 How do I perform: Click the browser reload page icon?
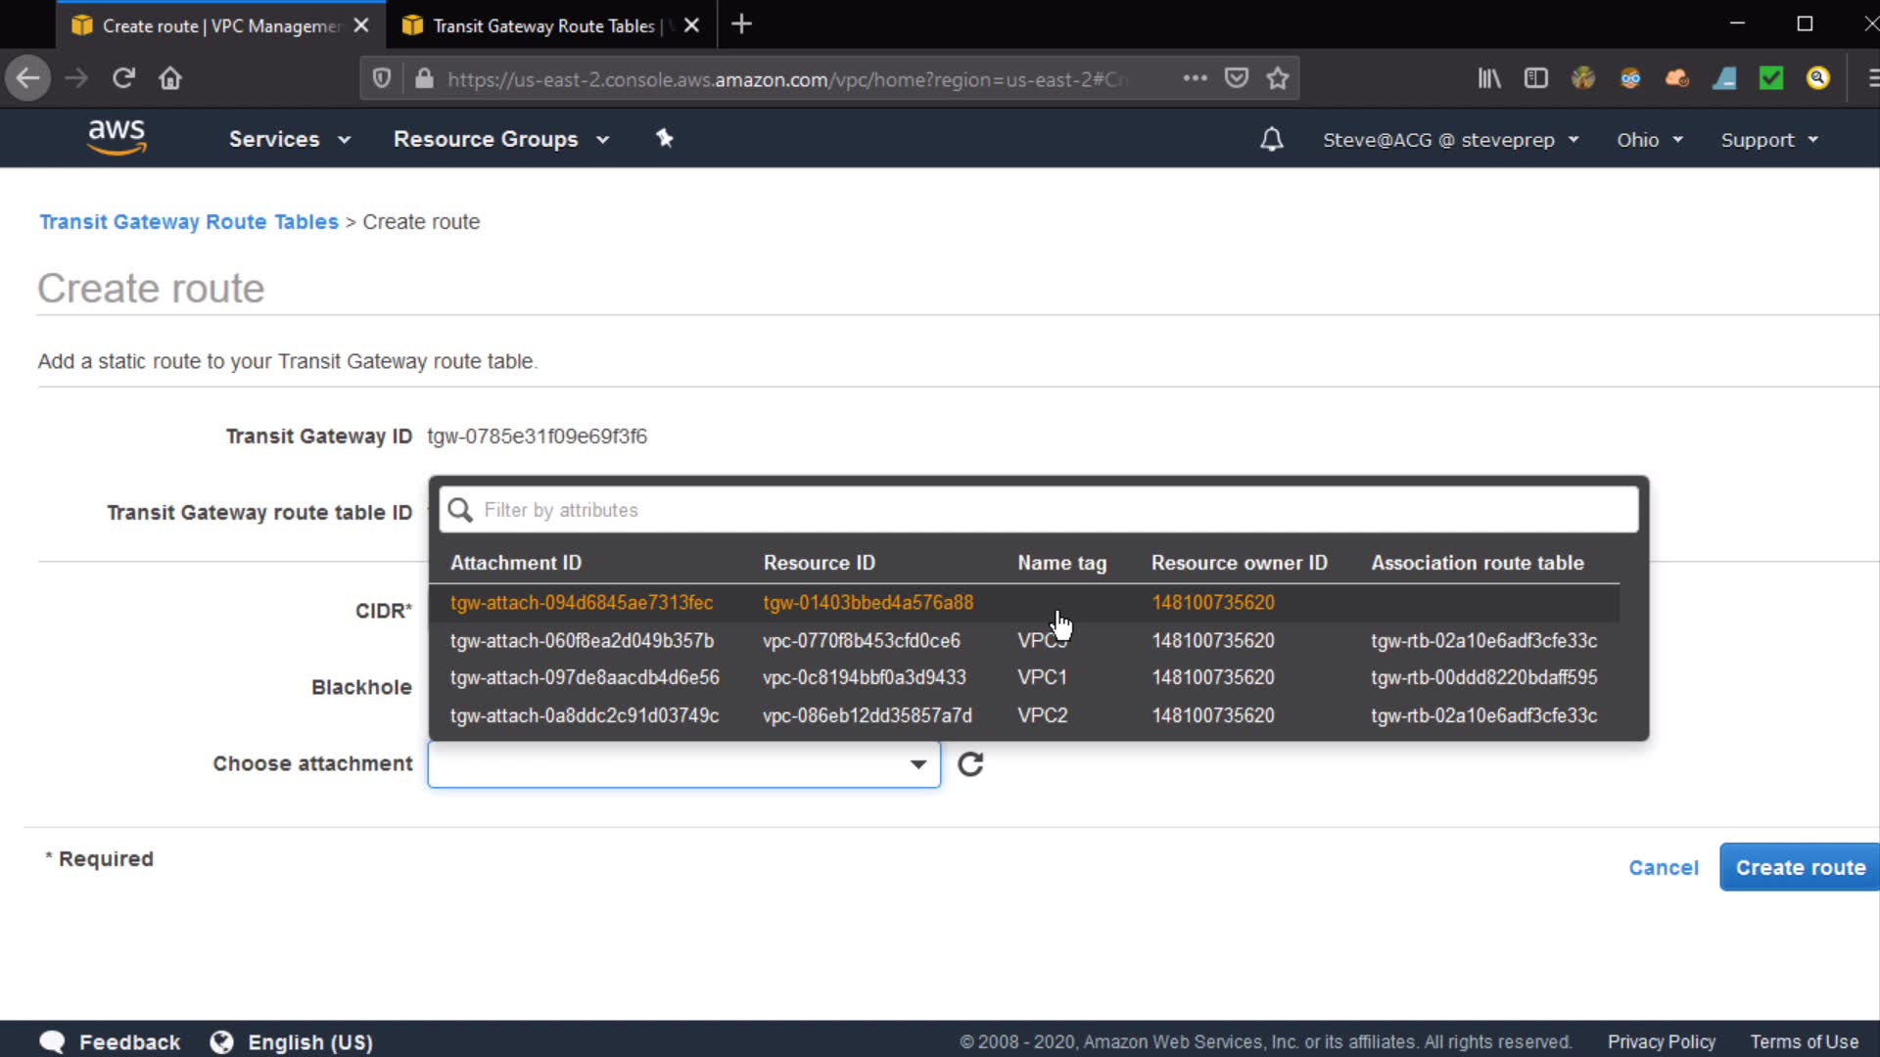(x=123, y=78)
